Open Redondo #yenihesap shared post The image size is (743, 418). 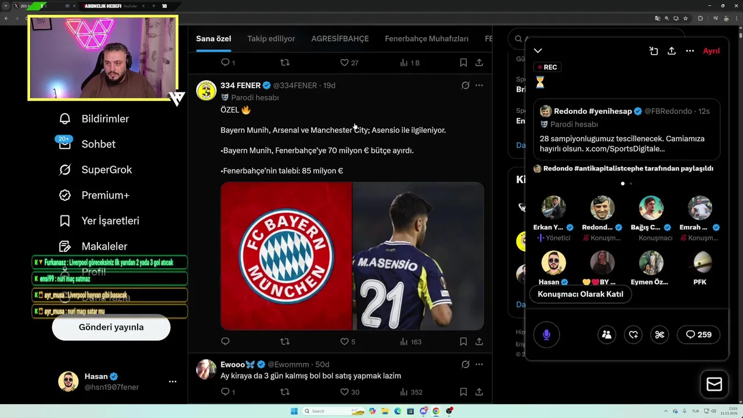pos(627,129)
